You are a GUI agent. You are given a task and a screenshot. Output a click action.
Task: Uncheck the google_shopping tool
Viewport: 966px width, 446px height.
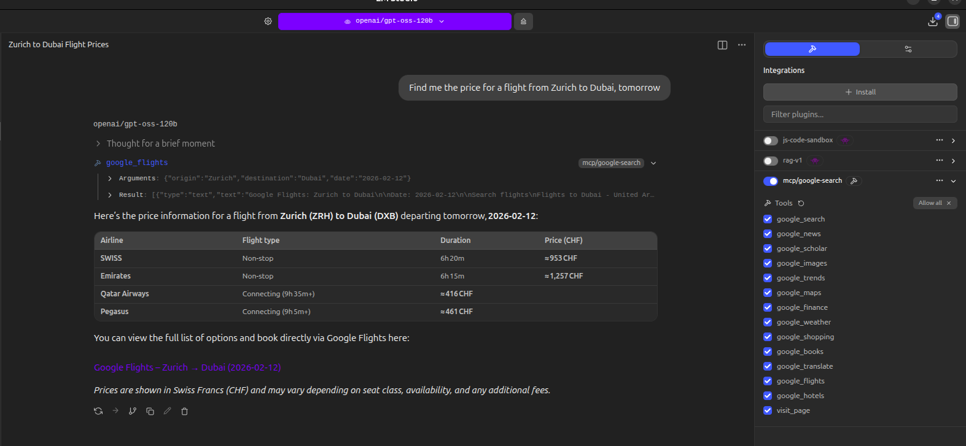(768, 337)
